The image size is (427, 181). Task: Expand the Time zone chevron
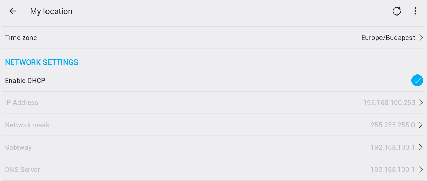421,38
